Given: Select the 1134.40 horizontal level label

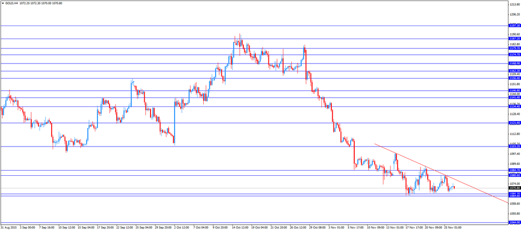Looking at the screenshot, I should coord(515,106).
